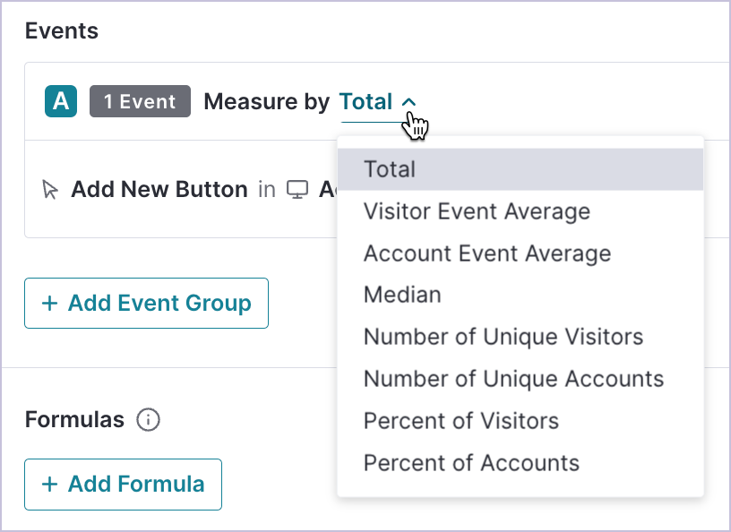Select Number of Unique Visitors
The width and height of the screenshot is (731, 532).
520,337
